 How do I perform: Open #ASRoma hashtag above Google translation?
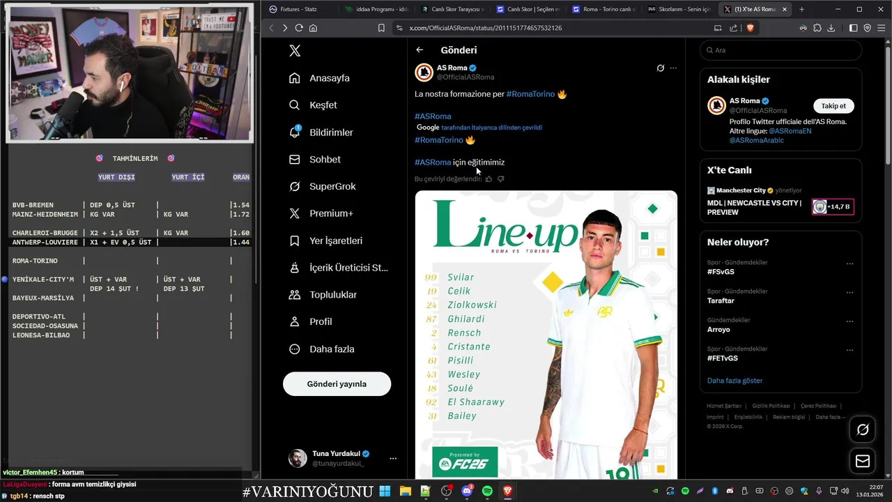[x=433, y=116]
